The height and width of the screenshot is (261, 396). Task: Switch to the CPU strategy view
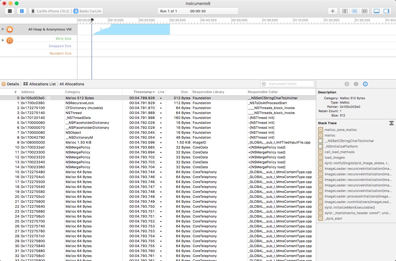point(345,11)
